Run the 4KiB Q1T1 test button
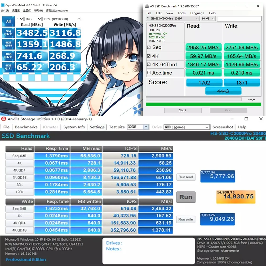Image resolution: width=266 pixels, height=266 pixels. (x=8, y=67)
